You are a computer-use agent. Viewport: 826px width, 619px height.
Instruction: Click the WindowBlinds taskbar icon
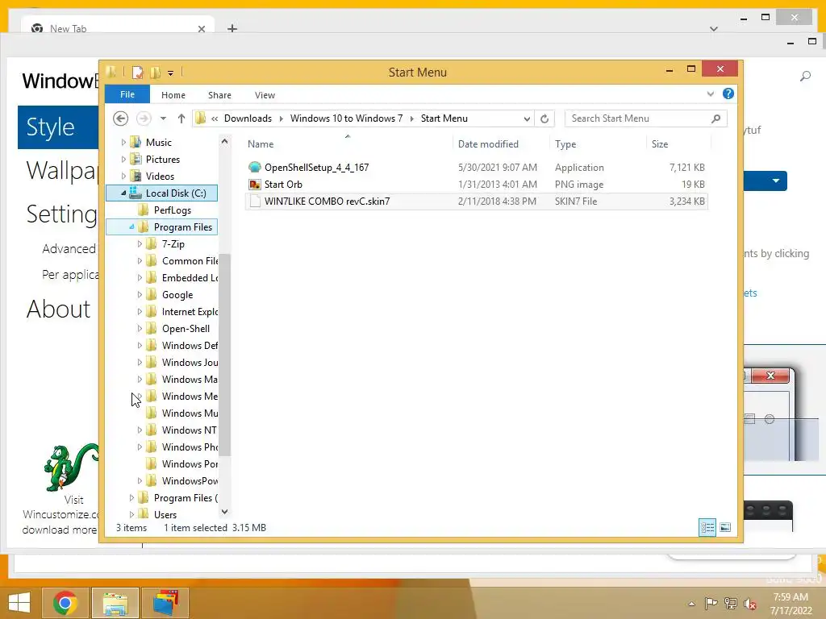165,603
